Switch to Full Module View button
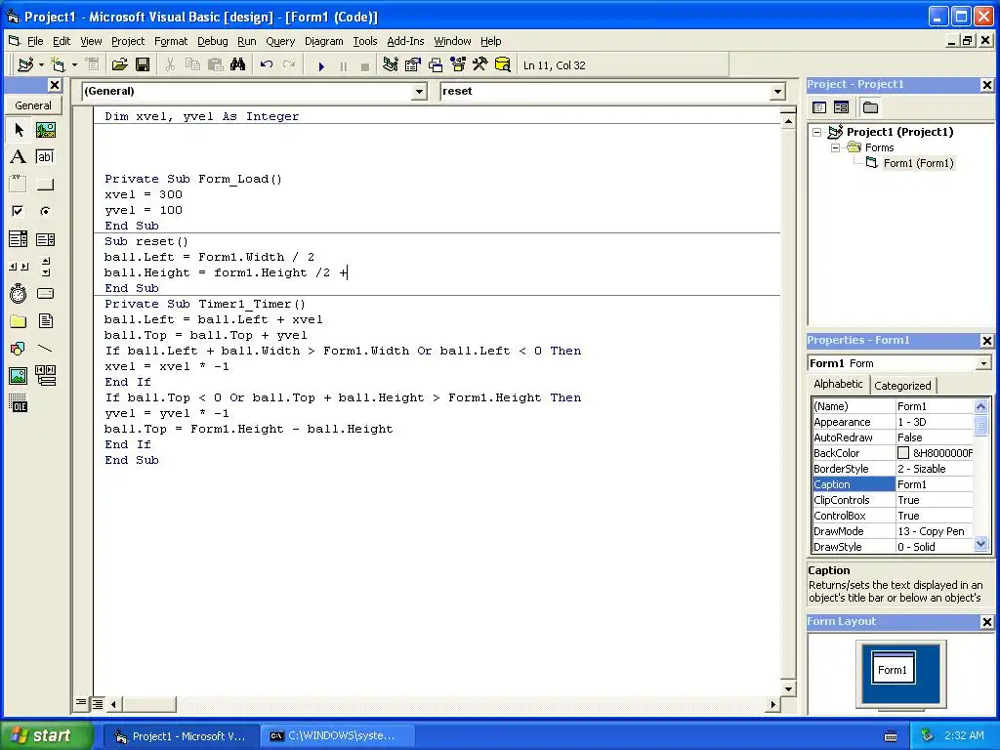The image size is (1000, 750). (97, 703)
